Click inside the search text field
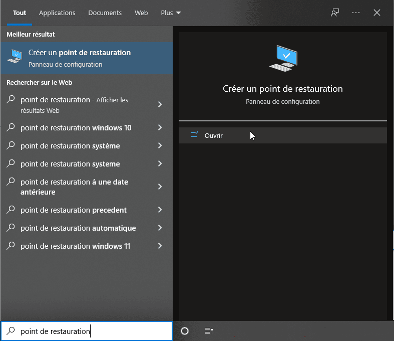Screen dimensions: 394x341 (95, 331)
